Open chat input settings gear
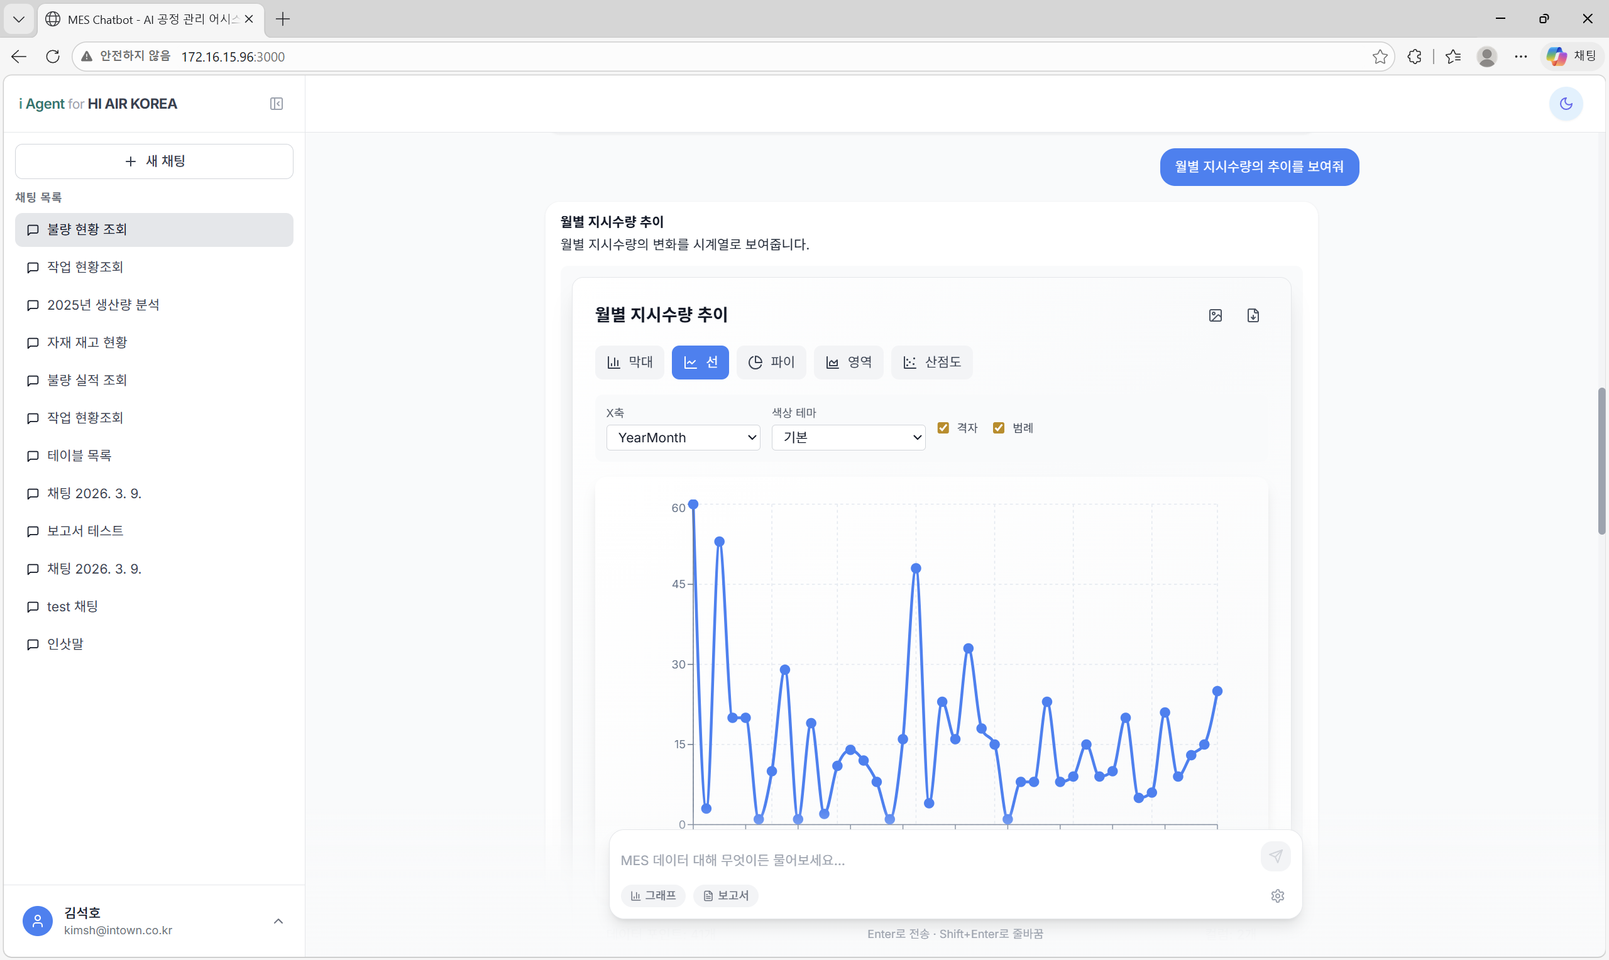The image size is (1609, 960). (1277, 895)
